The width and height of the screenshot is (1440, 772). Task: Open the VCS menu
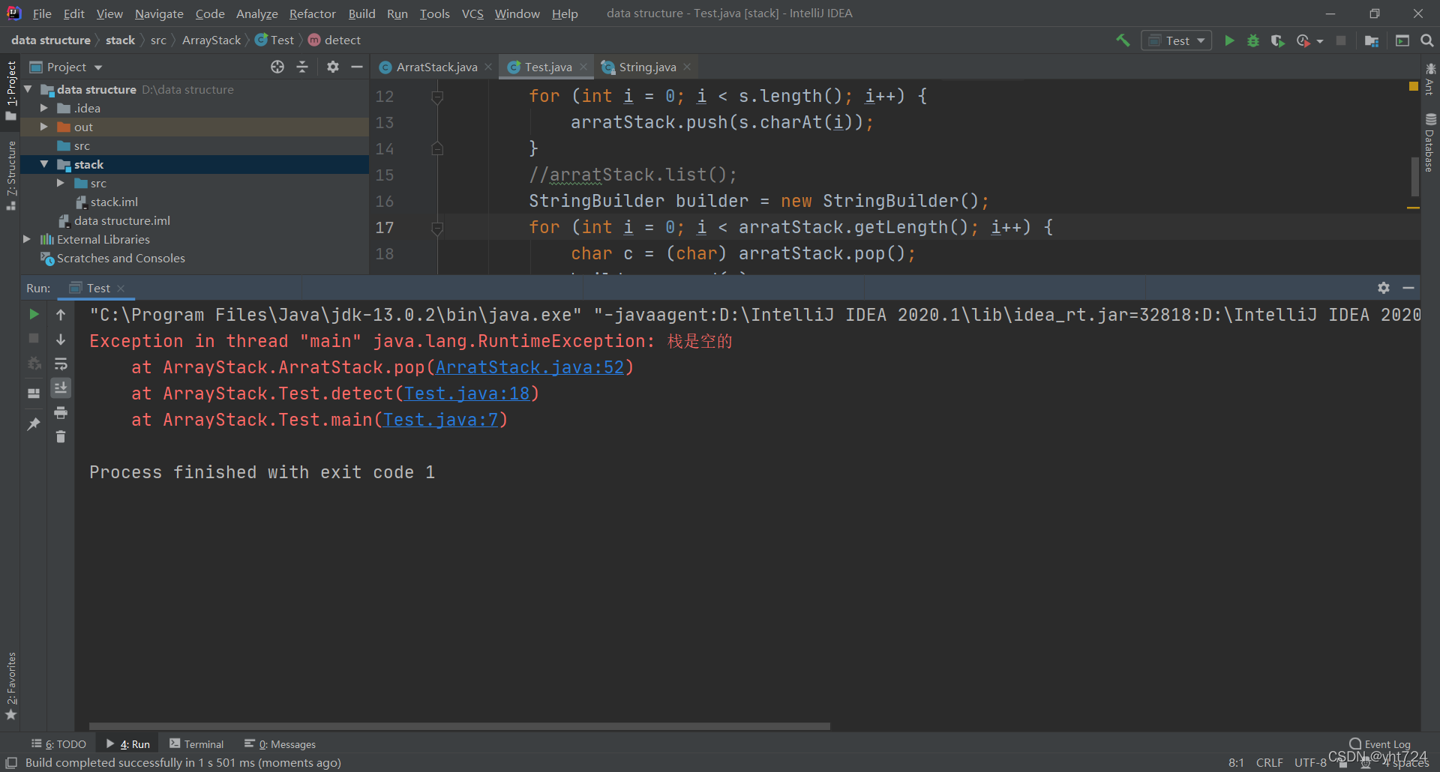click(x=472, y=13)
